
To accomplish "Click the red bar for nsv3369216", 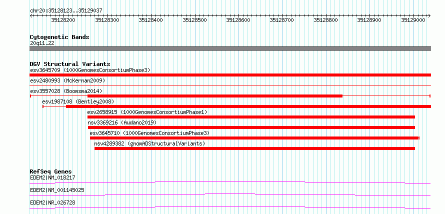I will (x=251, y=127).
